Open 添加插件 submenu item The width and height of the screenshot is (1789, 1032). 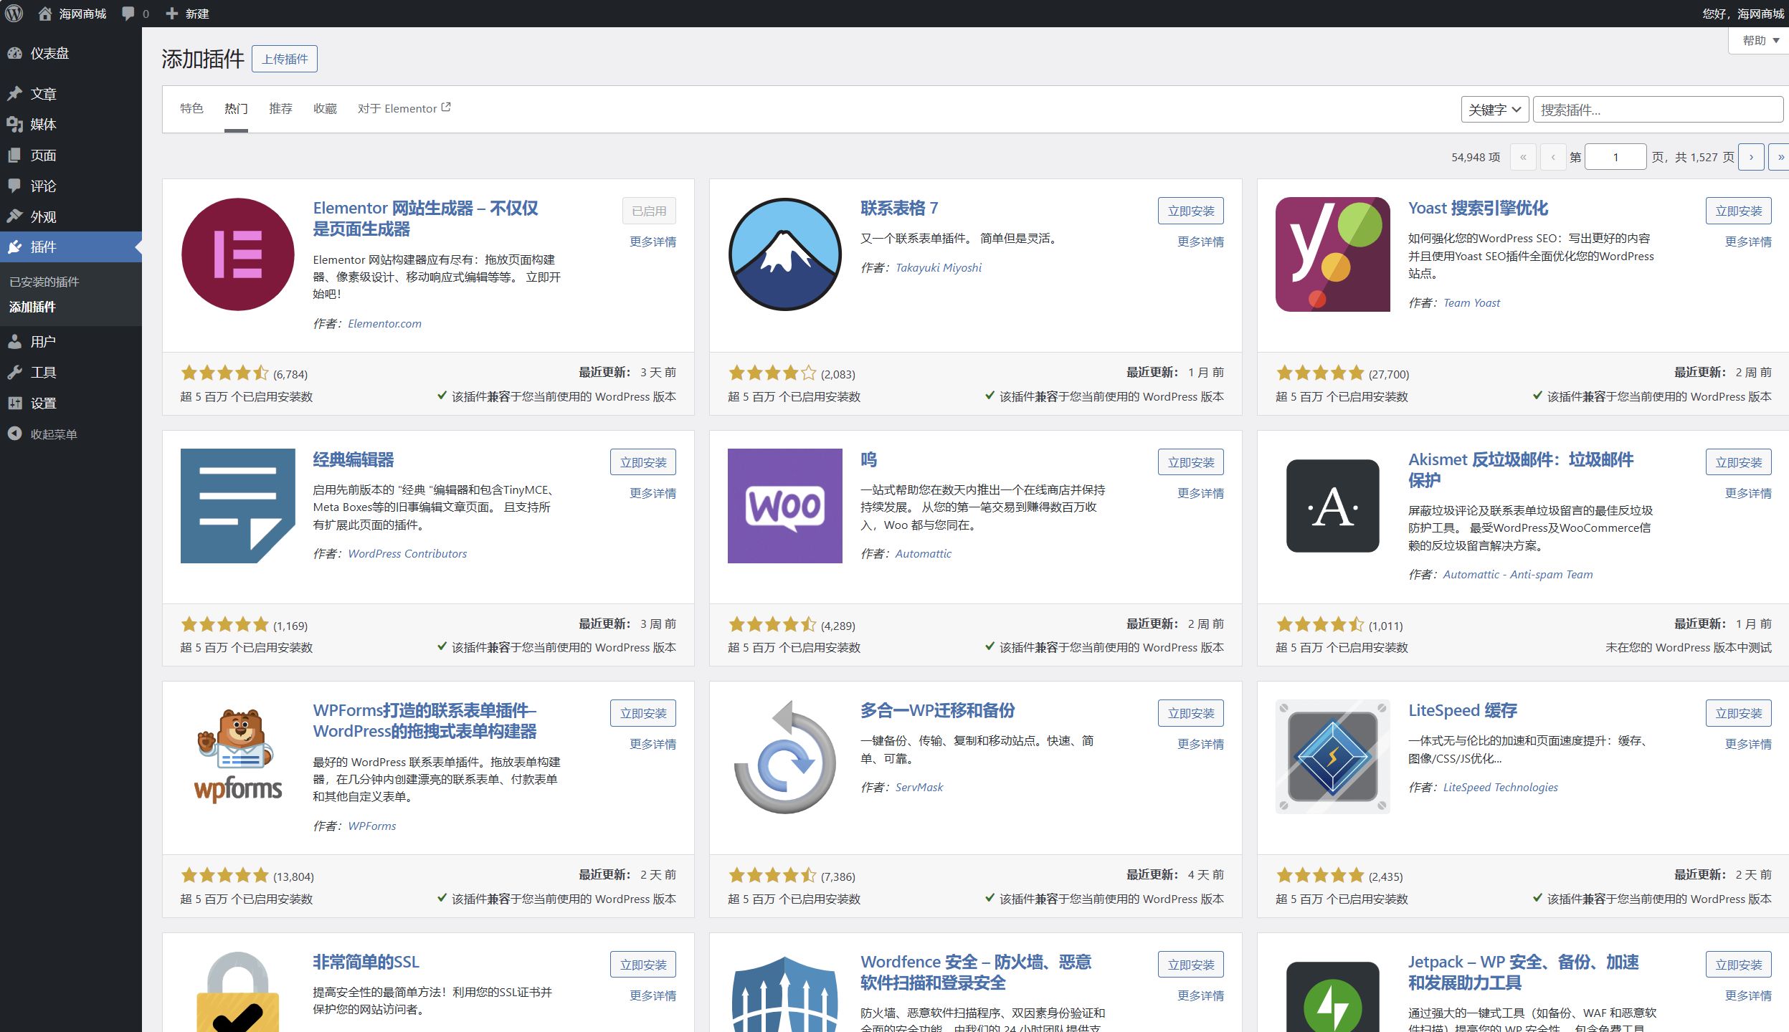pos(32,307)
